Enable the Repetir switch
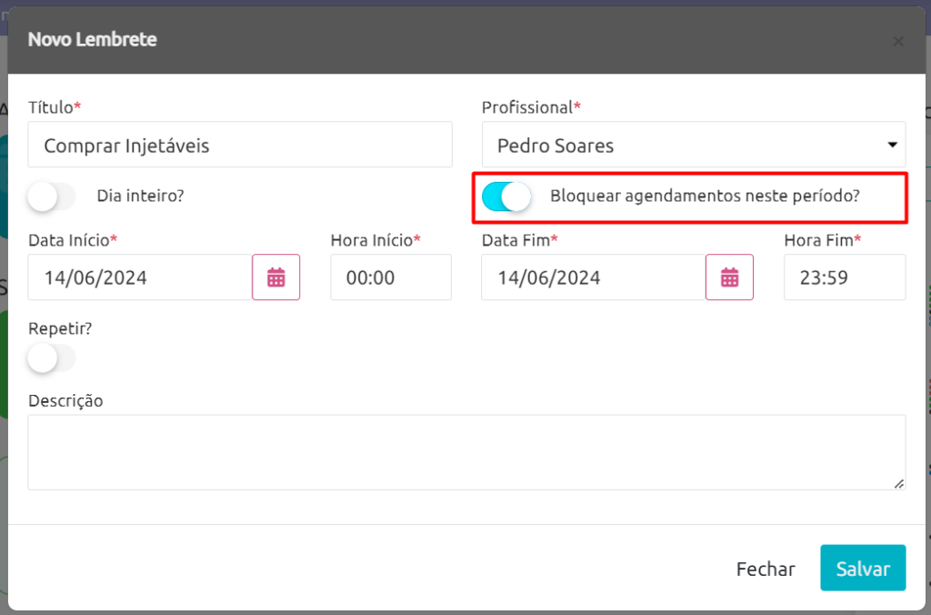 click(x=52, y=358)
